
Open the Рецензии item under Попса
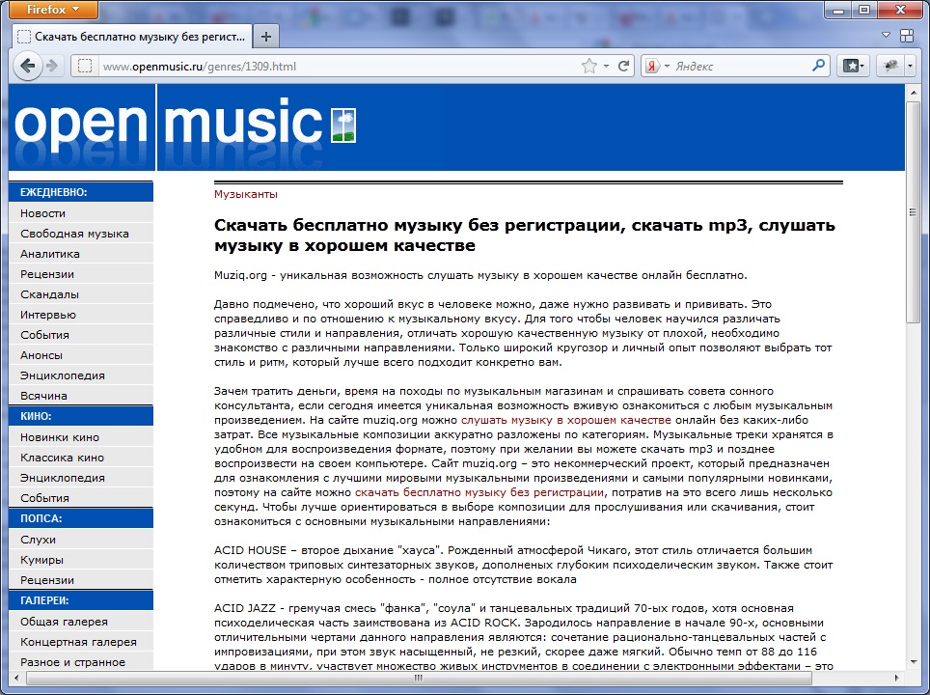(x=81, y=580)
